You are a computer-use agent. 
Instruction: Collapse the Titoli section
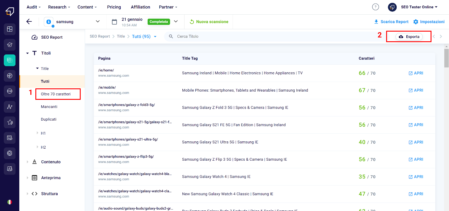pyautogui.click(x=27, y=53)
